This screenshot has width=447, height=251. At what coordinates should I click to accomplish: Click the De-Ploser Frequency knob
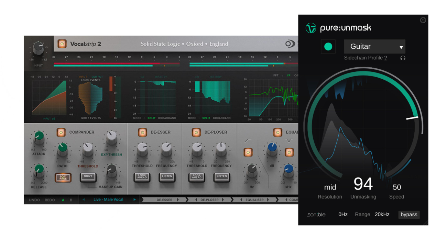click(x=221, y=149)
